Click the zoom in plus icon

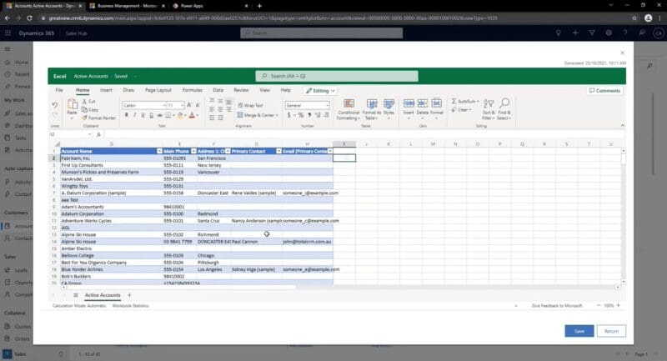click(x=618, y=305)
